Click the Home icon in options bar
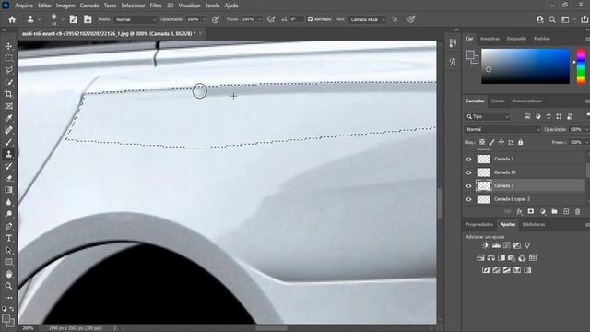The height and width of the screenshot is (332, 590). tap(12, 19)
